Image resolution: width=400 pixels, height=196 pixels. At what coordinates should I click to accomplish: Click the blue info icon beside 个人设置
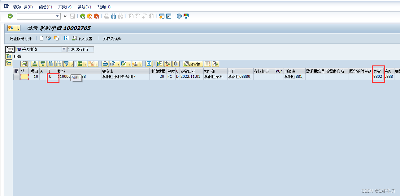click(x=67, y=38)
